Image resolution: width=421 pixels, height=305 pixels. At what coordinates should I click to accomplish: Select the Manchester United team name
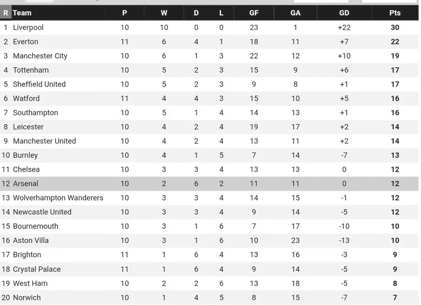[44, 141]
